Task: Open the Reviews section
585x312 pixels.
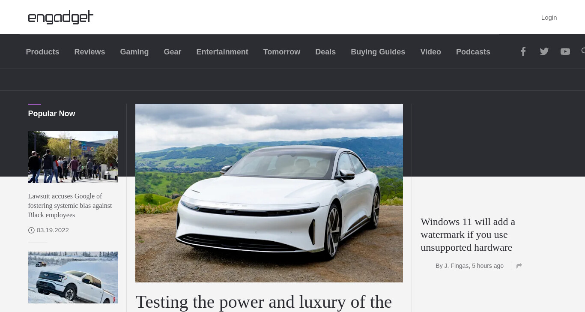Action: click(x=90, y=52)
